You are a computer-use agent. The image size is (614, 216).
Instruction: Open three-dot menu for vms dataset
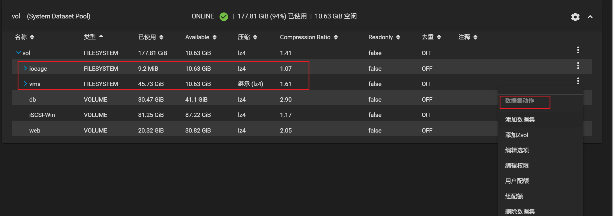[x=578, y=81]
